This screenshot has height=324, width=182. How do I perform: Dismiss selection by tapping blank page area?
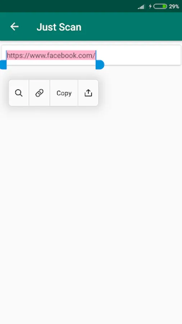point(91,207)
